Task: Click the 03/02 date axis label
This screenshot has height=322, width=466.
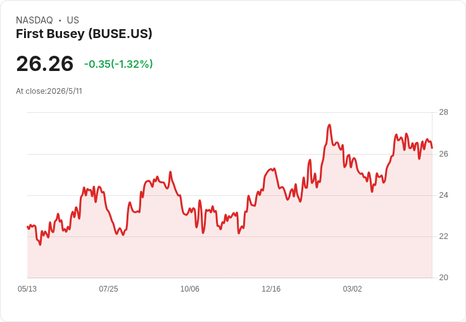Action: click(x=353, y=288)
